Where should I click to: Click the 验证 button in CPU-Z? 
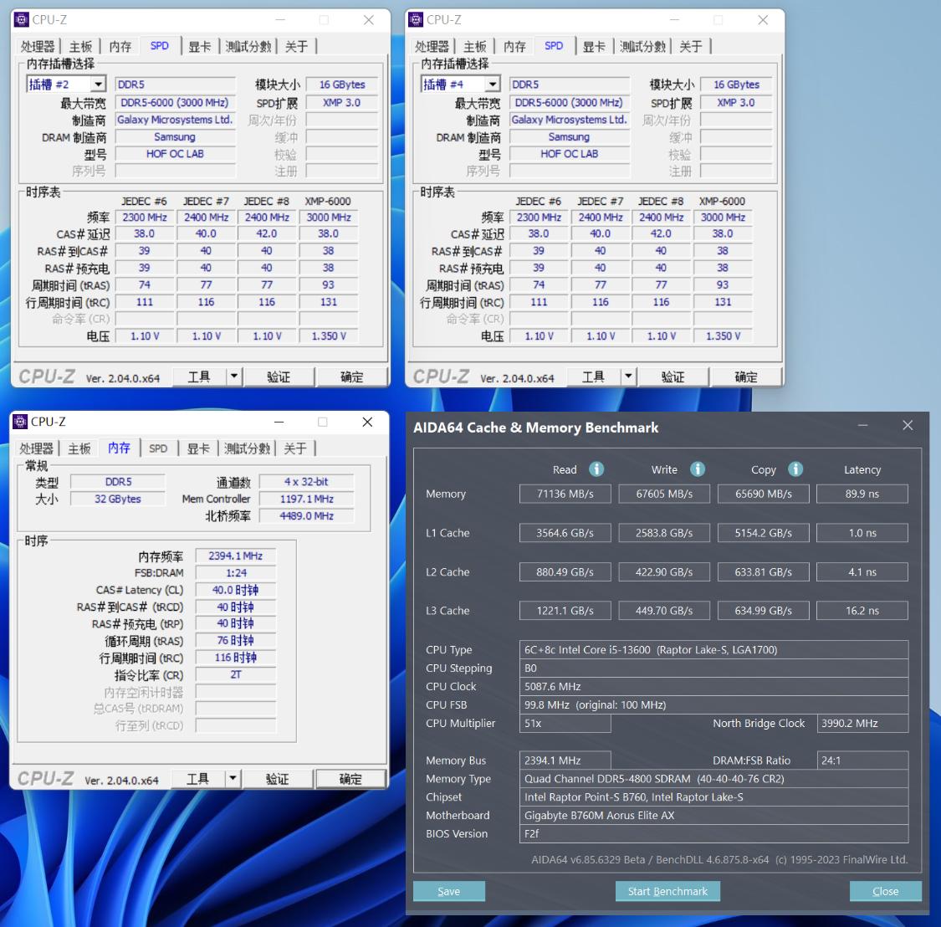(x=279, y=376)
